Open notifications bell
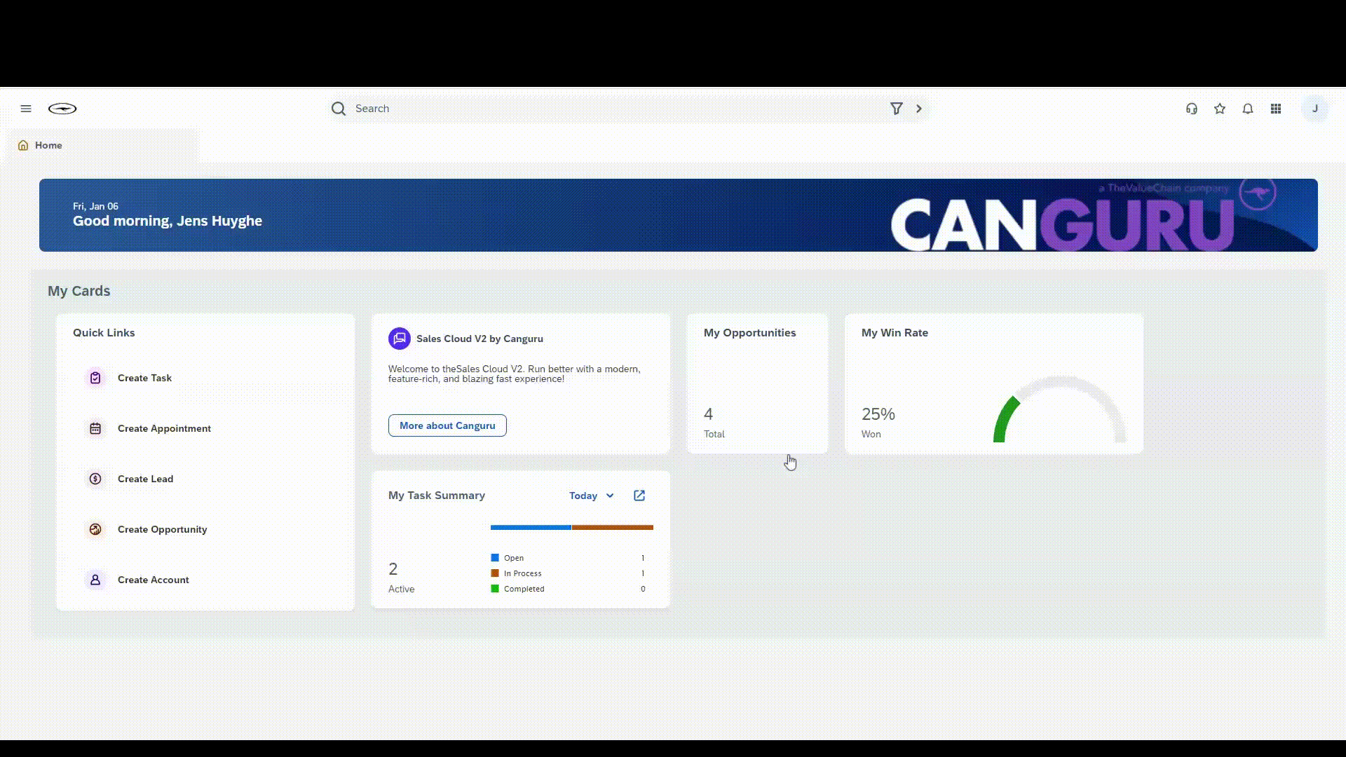 1248,109
